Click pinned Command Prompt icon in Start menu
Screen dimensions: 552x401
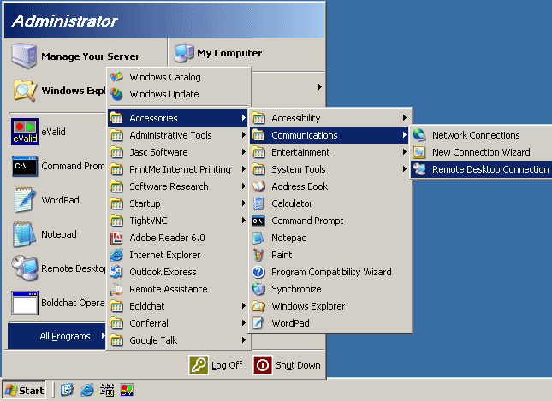25,166
